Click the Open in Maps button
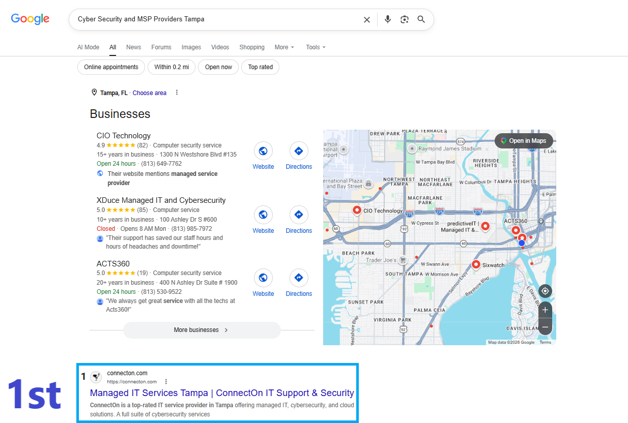This screenshot has width=628, height=423. [524, 141]
